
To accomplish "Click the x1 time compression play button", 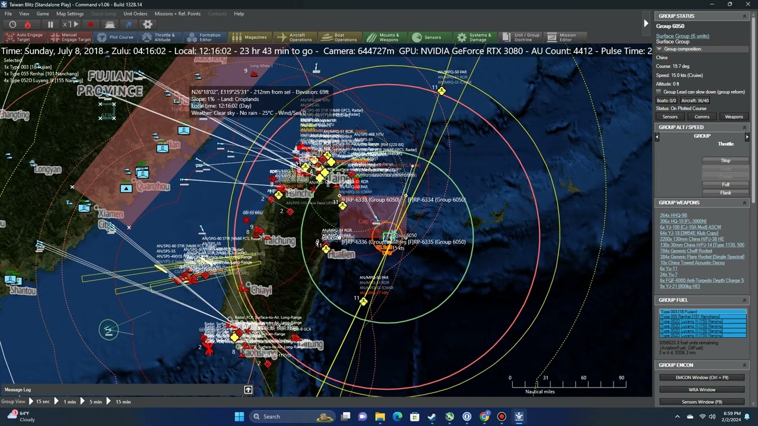I will pos(71,25).
